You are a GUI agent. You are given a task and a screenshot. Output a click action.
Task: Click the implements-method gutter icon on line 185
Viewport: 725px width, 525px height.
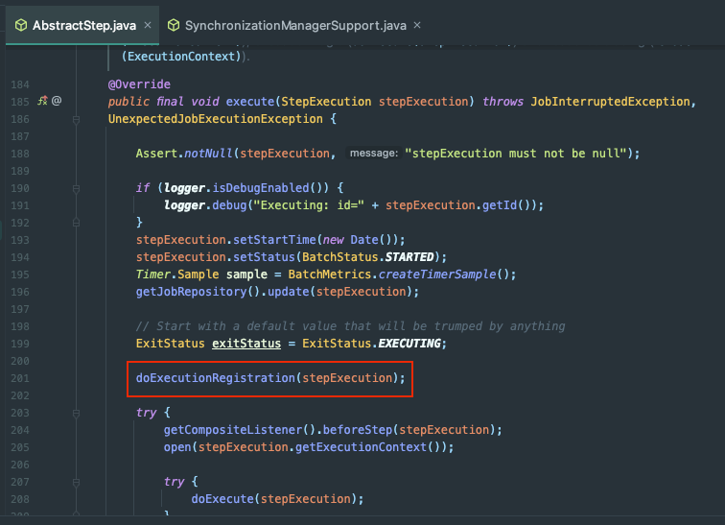(42, 101)
